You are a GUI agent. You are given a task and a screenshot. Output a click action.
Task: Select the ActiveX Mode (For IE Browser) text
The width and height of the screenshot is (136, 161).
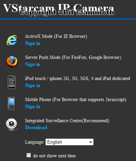pyautogui.click(x=56, y=36)
